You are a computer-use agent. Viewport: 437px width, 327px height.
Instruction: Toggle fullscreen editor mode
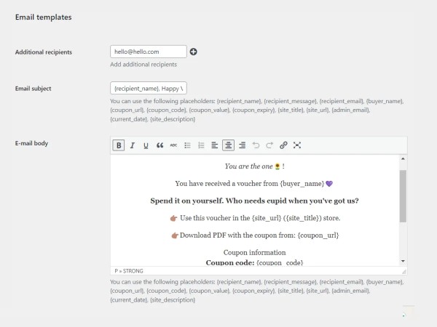click(297, 145)
